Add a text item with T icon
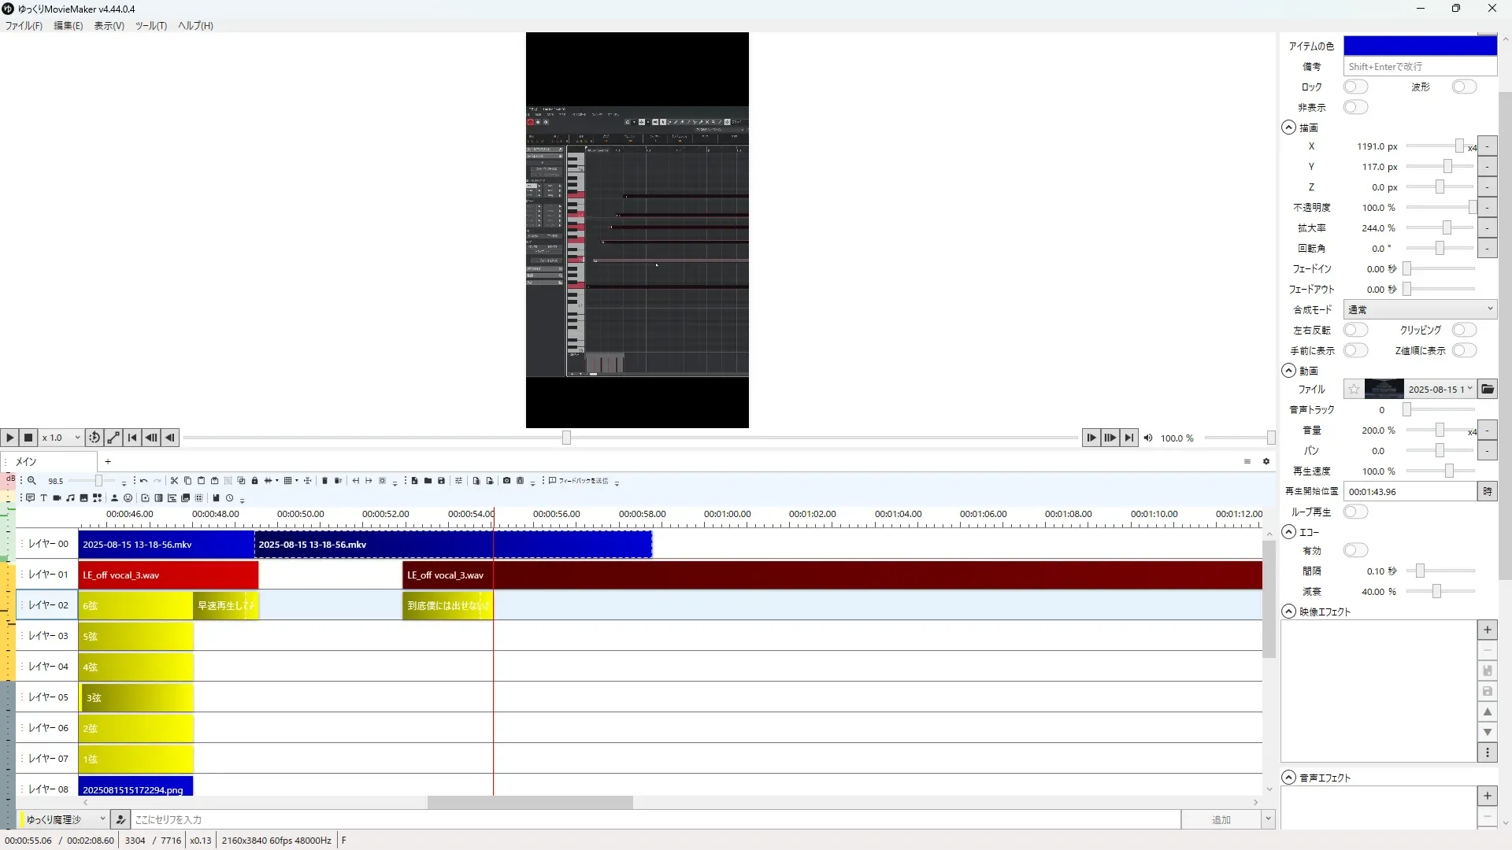The width and height of the screenshot is (1512, 850). pos(43,498)
